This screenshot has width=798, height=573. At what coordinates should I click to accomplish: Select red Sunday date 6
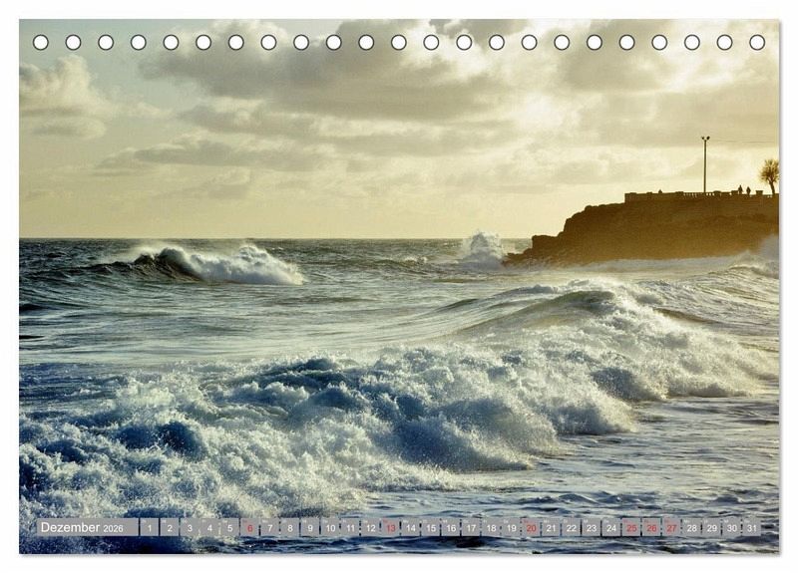click(249, 527)
